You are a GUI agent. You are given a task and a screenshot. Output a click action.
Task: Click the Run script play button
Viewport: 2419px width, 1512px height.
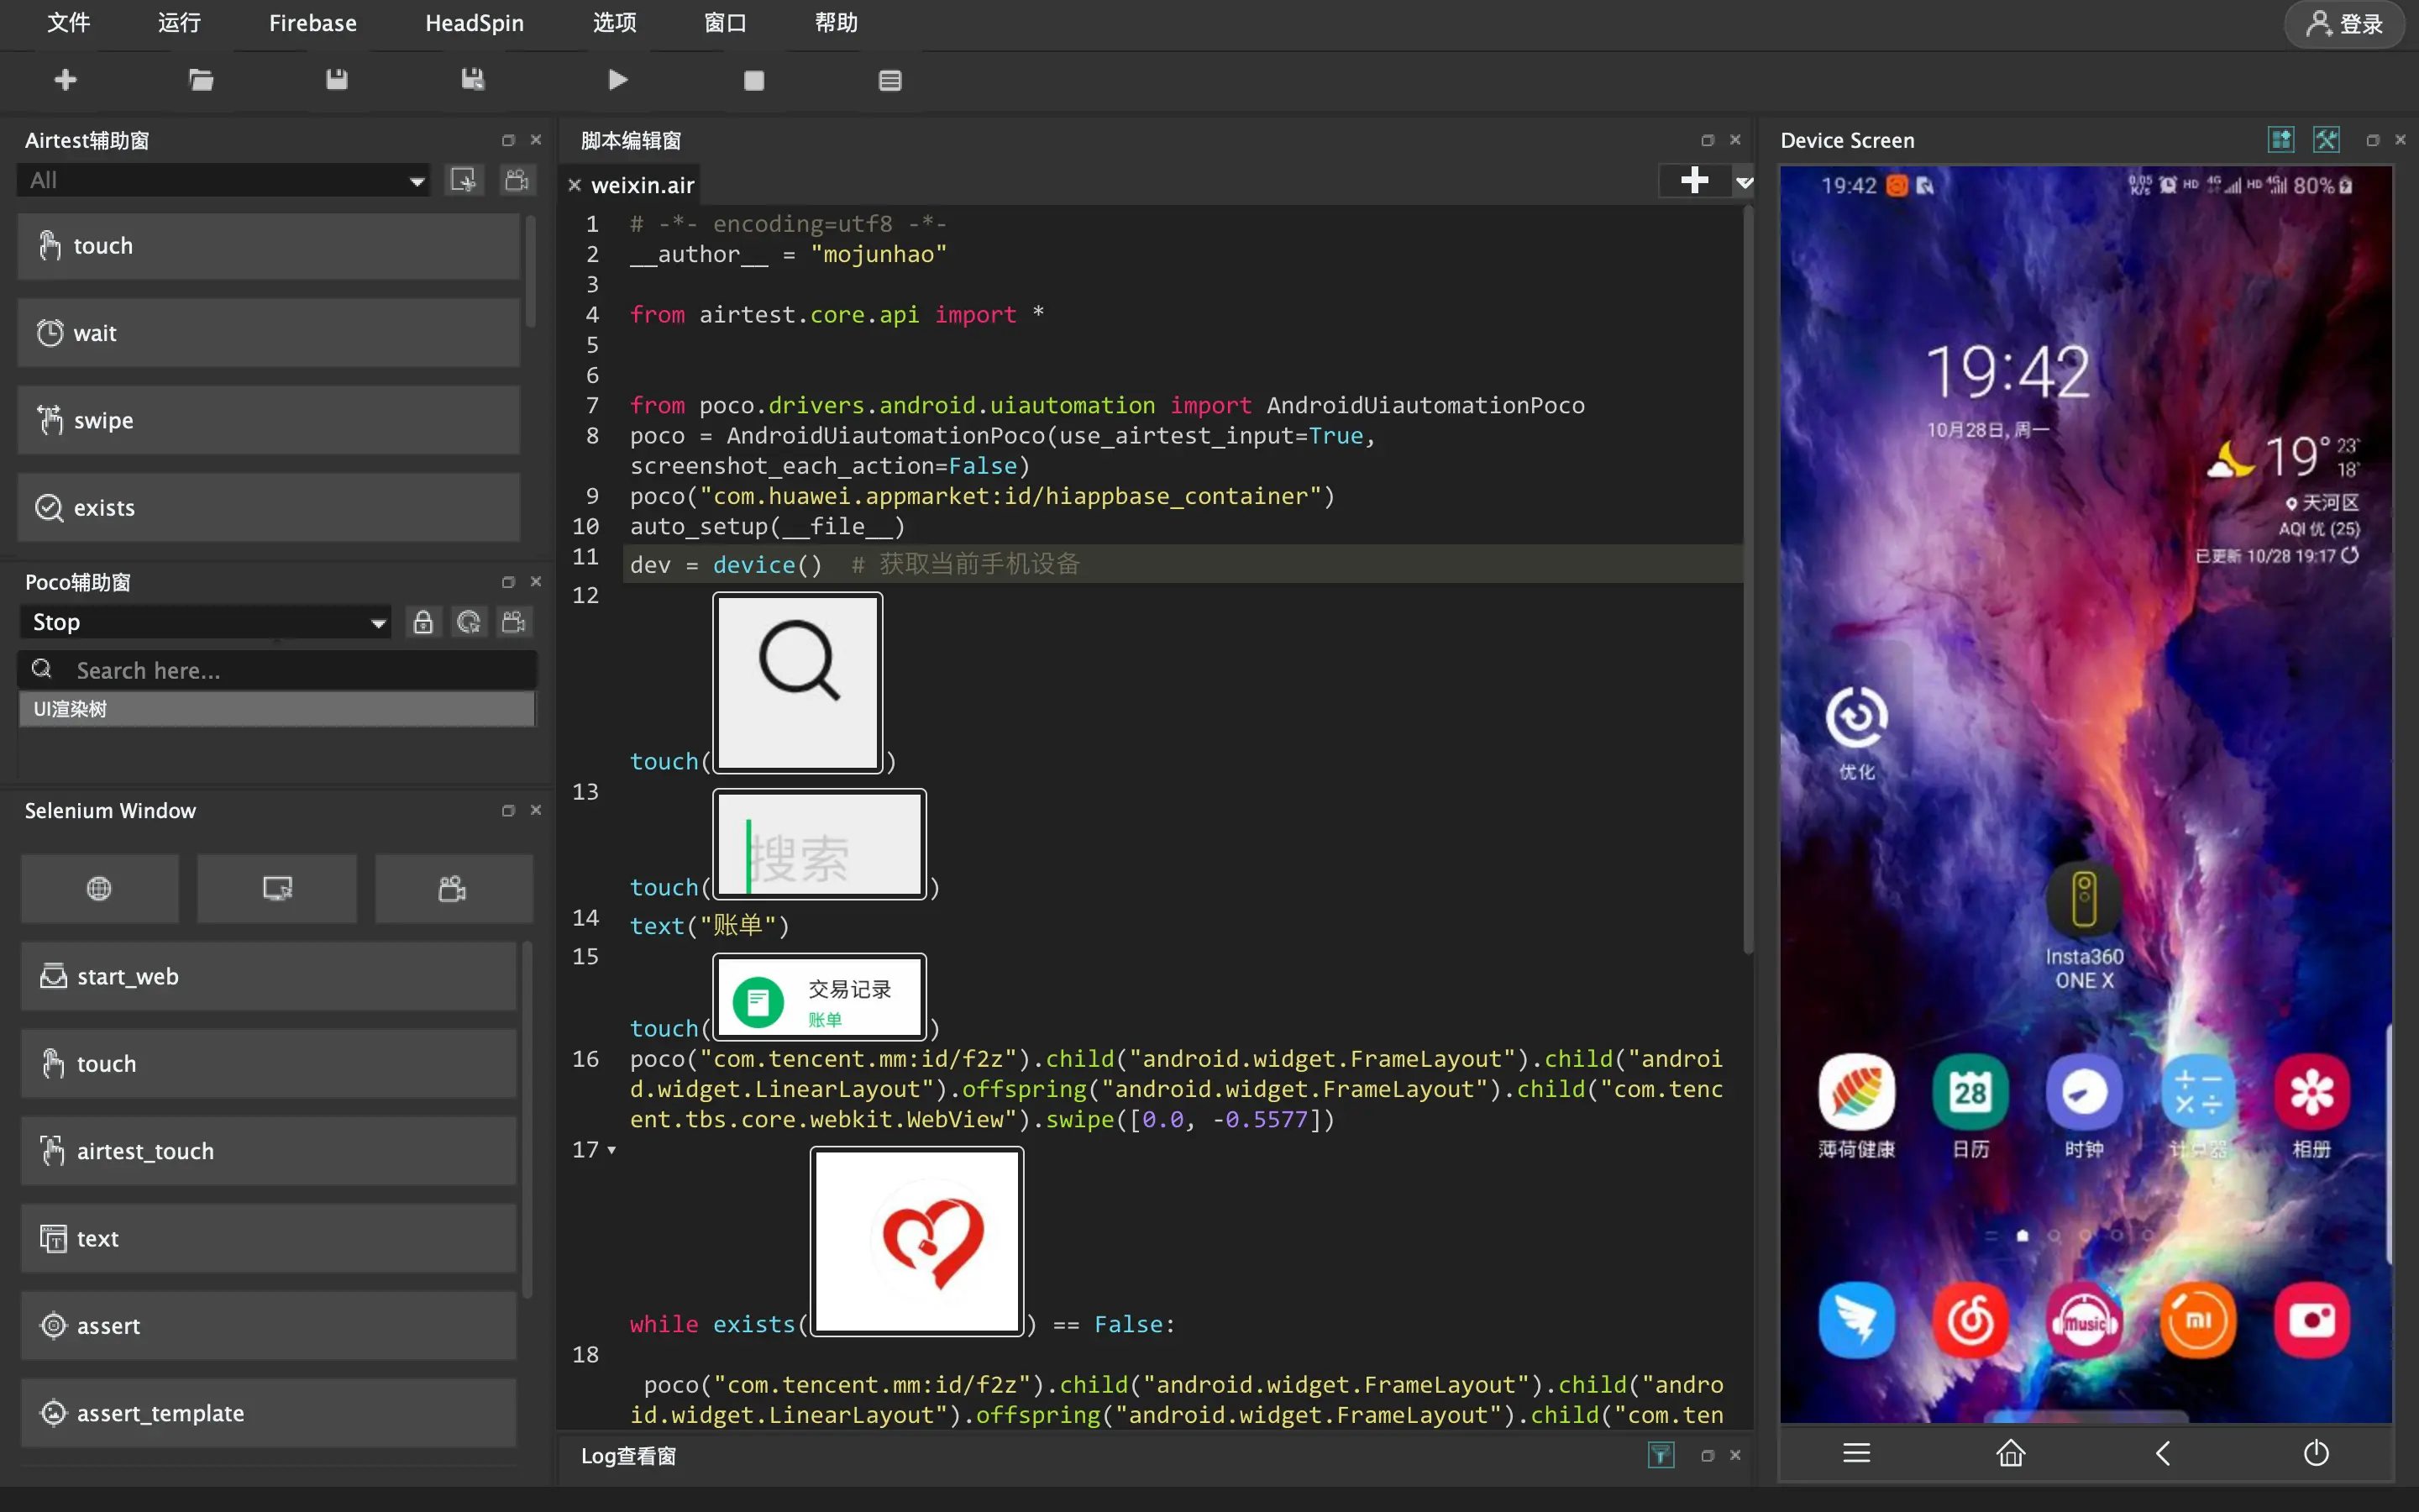(x=617, y=80)
